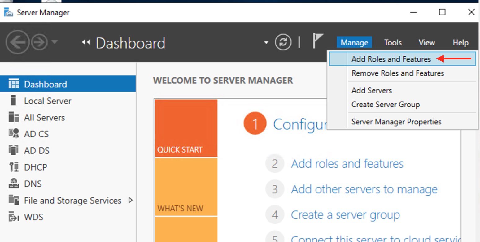Open dropdown arrow left of refresh
The width and height of the screenshot is (480, 242).
266,42
